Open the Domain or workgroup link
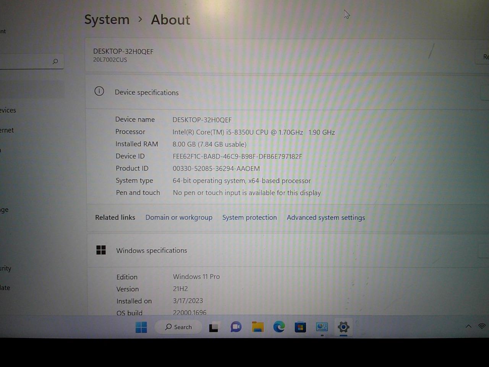489x367 pixels. click(x=179, y=218)
